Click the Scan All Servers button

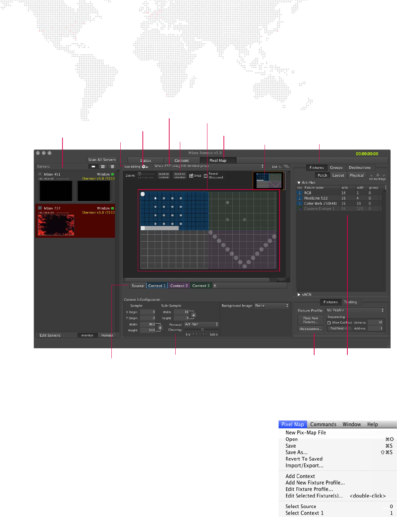[102, 160]
